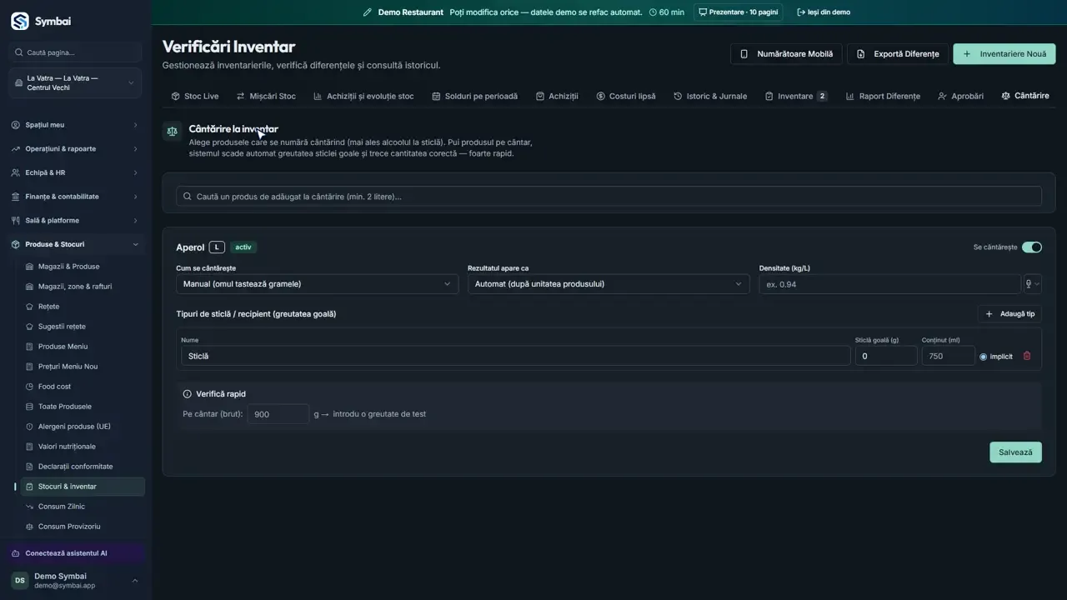Image resolution: width=1067 pixels, height=600 pixels.
Task: Click the Prețuri Meniu Nou icon
Action: point(30,367)
